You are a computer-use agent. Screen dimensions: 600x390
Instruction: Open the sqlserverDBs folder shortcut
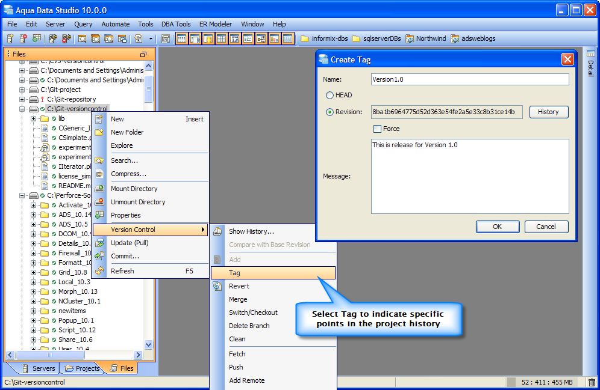point(377,38)
